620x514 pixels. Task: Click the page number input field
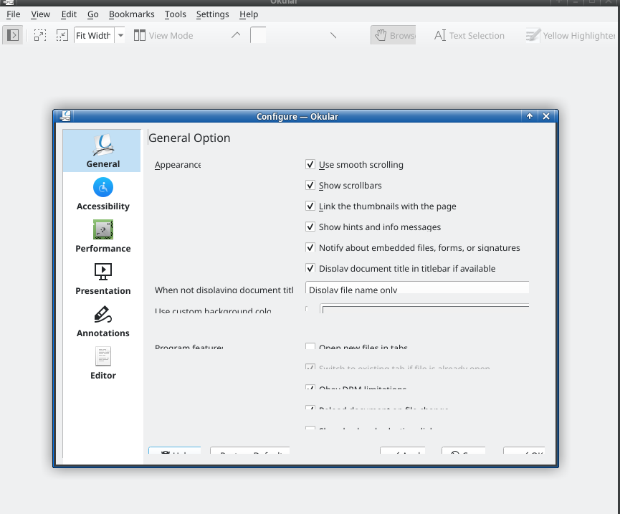(x=258, y=35)
